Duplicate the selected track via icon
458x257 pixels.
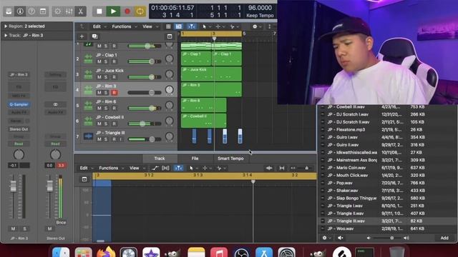[x=94, y=36]
